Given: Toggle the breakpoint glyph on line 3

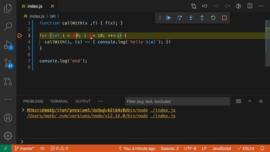Looking at the screenshot, I should pos(20,35).
